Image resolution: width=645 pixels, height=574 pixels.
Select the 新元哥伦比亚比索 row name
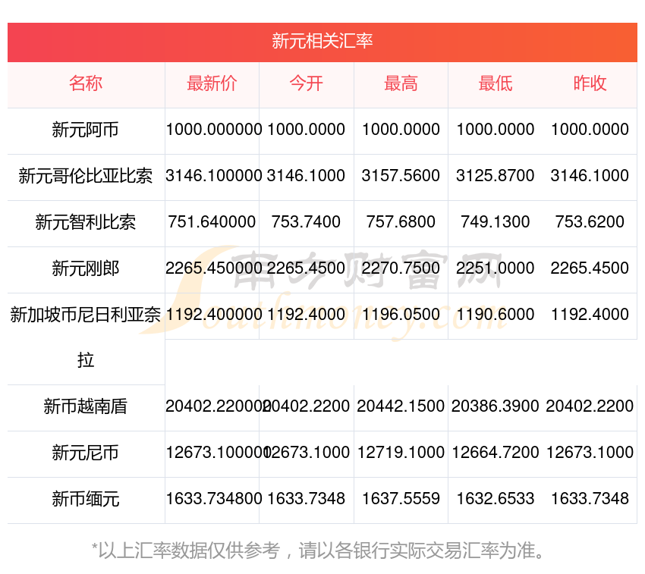(x=86, y=176)
